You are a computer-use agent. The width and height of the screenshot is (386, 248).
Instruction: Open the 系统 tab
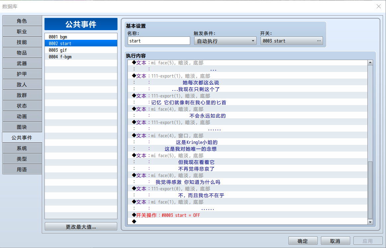[22, 148]
